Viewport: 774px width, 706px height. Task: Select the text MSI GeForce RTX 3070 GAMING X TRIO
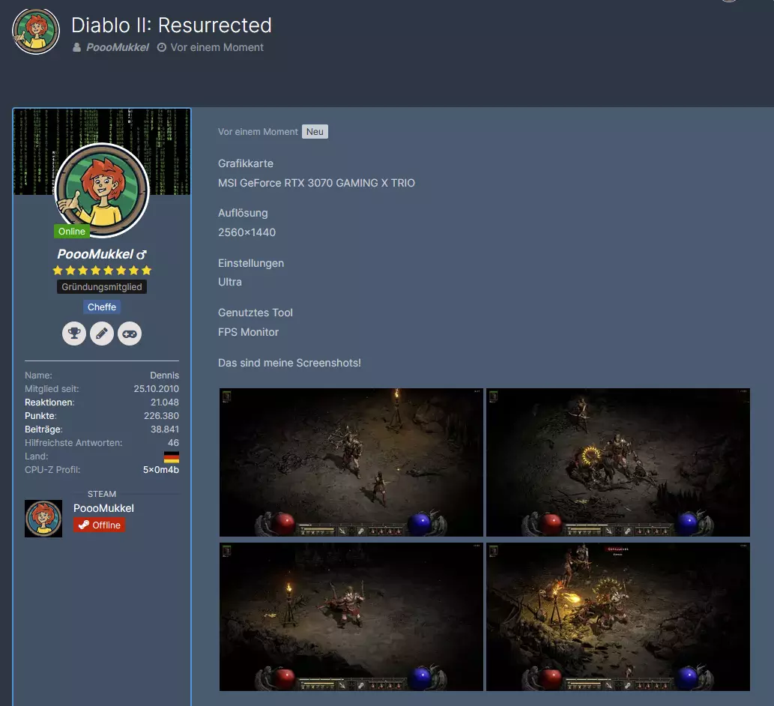(316, 183)
